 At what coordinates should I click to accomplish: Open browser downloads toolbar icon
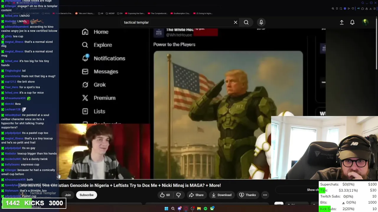(371, 9)
